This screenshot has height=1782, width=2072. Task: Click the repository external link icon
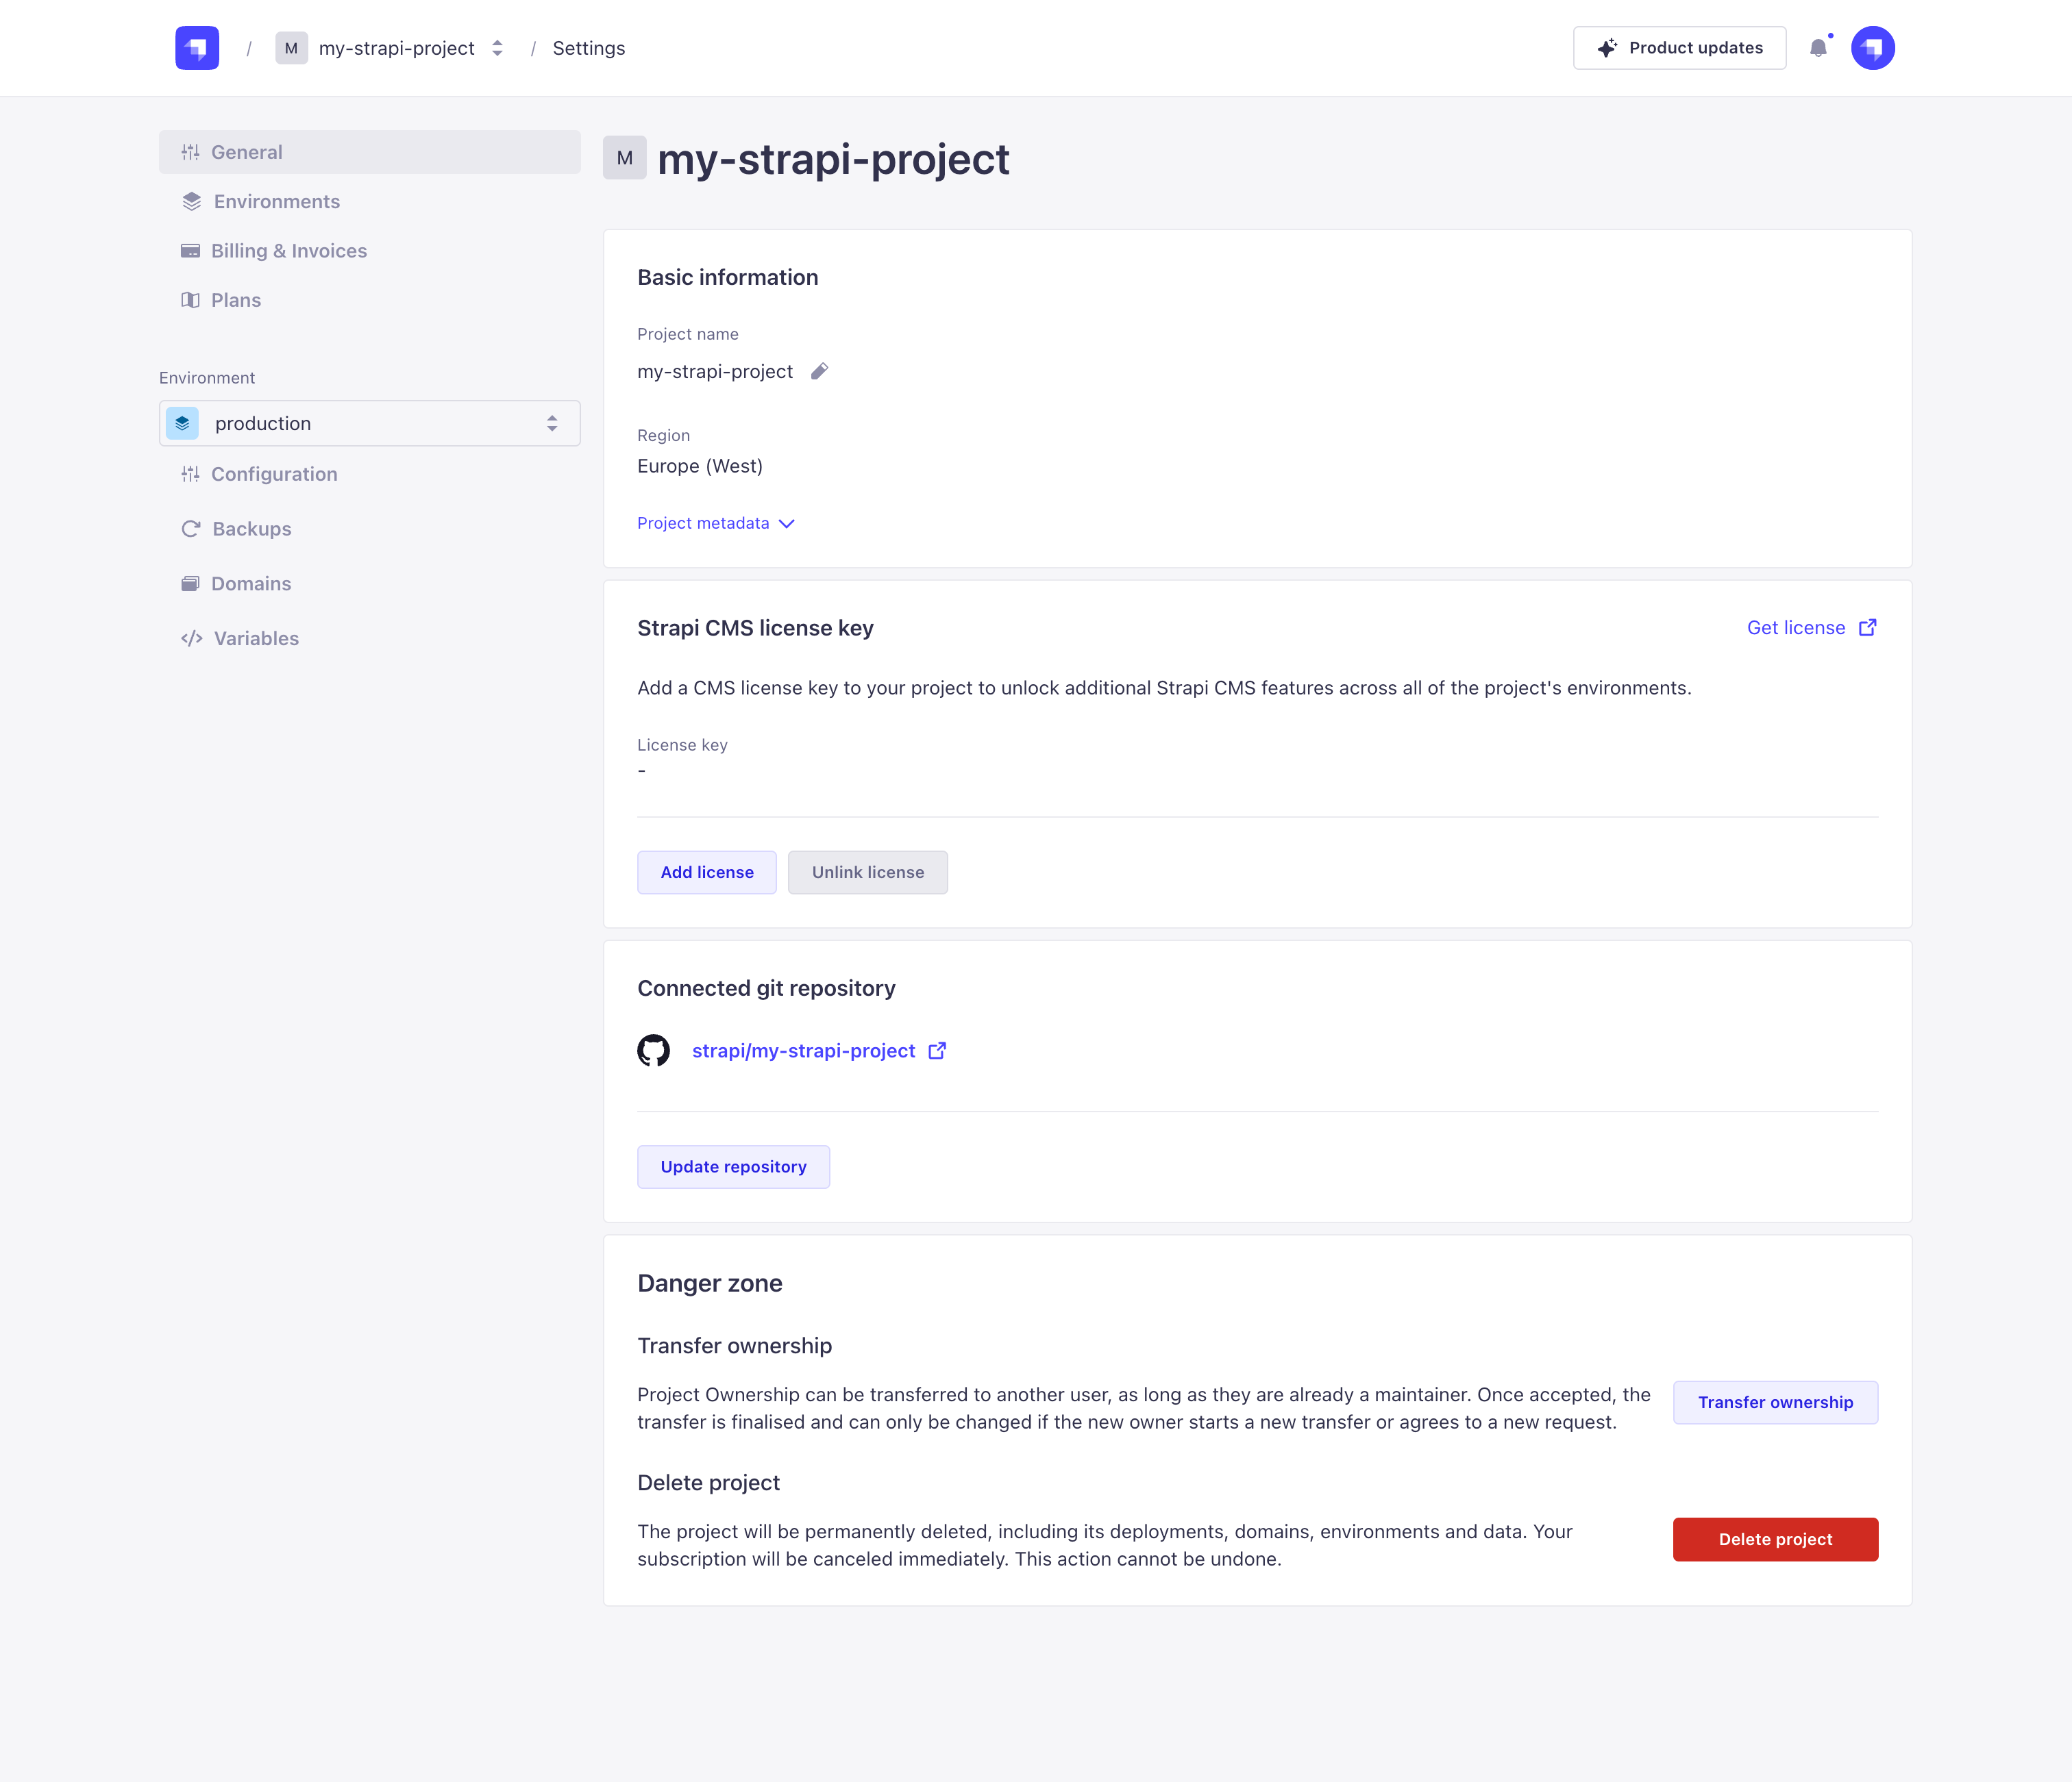937,1051
